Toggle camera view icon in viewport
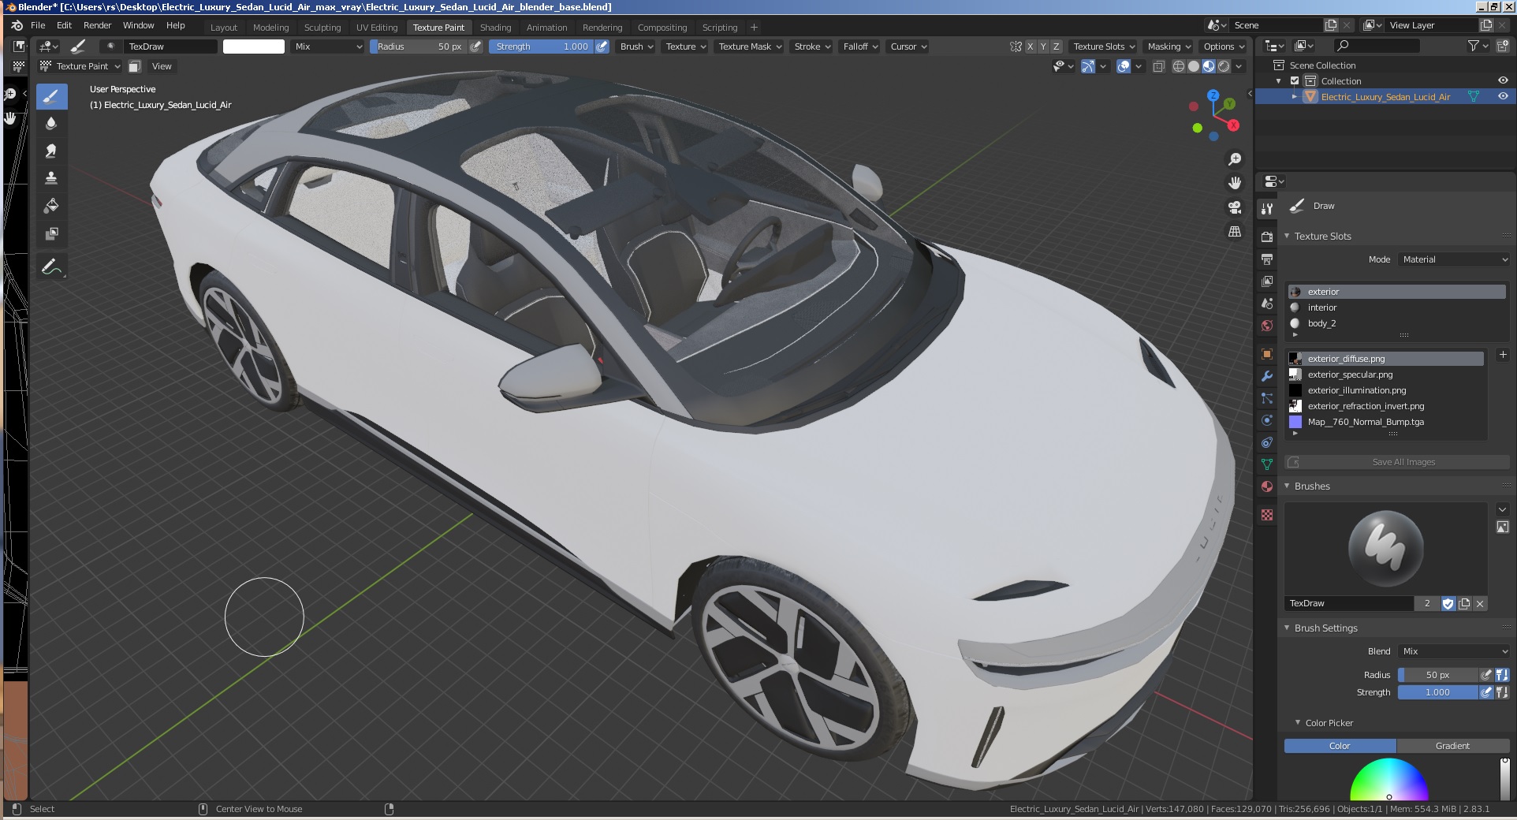 click(x=1235, y=207)
